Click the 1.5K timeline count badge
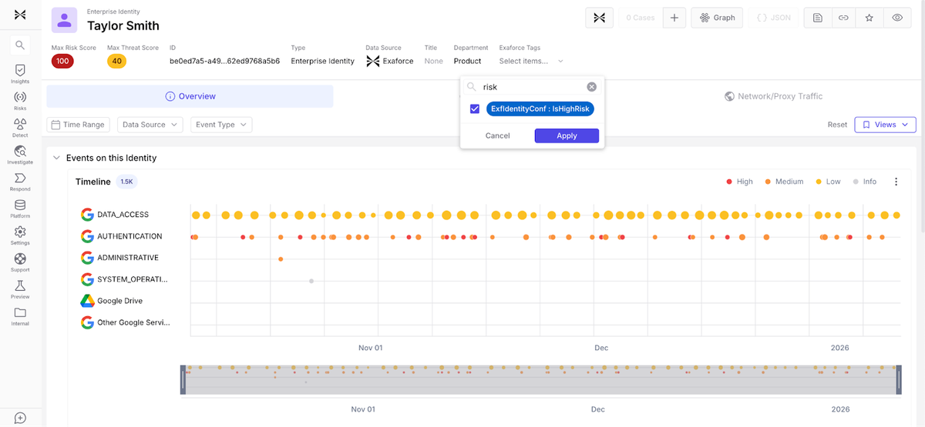This screenshot has height=427, width=925. pos(126,182)
